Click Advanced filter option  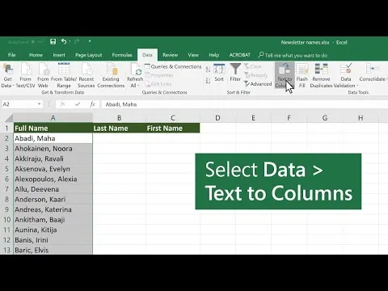click(258, 84)
